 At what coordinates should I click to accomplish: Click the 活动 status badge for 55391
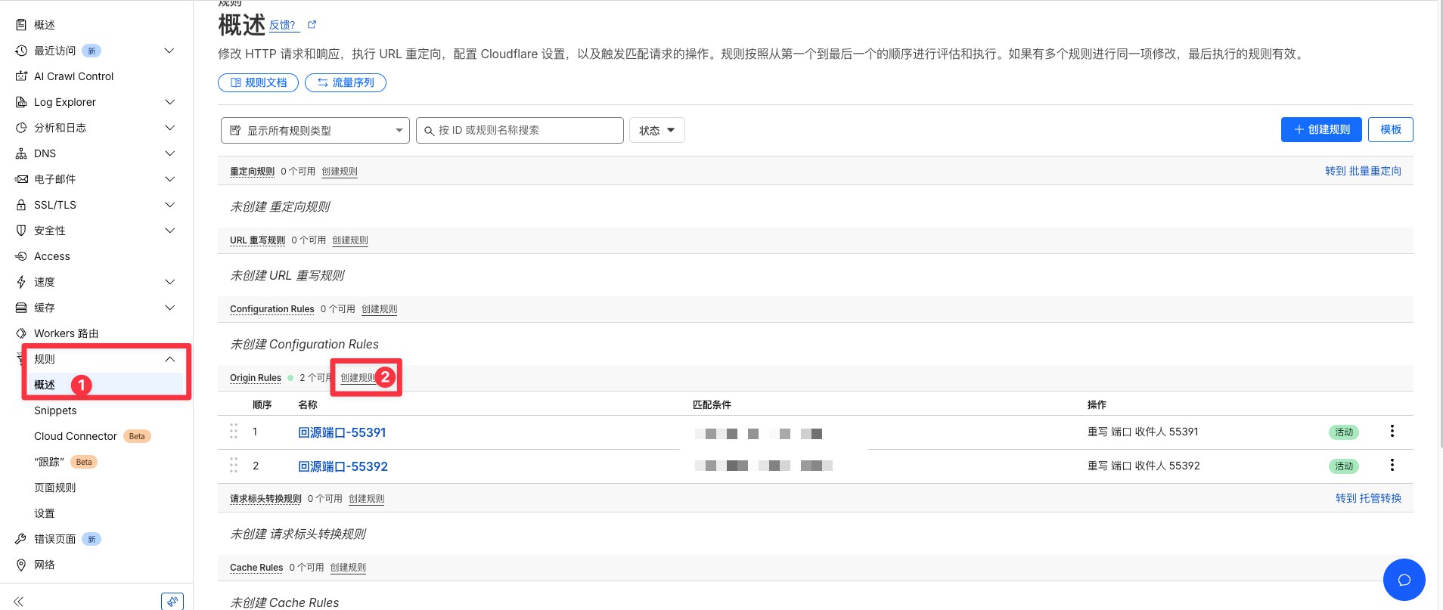(x=1344, y=432)
